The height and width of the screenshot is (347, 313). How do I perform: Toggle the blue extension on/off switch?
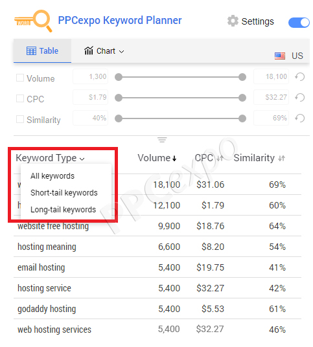[x=299, y=23]
